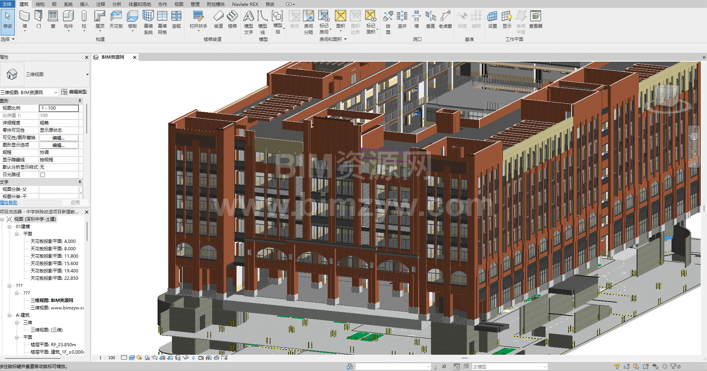The image size is (707, 371).
Task: Collapse the A-建筑 tree node
Action: click(10, 315)
